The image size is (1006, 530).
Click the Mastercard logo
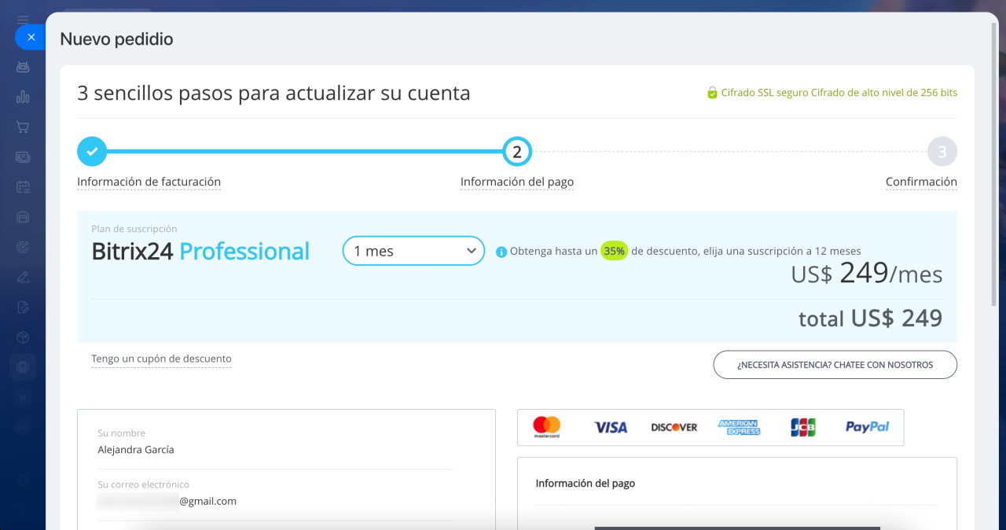click(546, 427)
